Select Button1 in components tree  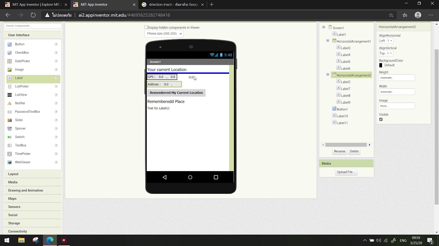[342, 109]
